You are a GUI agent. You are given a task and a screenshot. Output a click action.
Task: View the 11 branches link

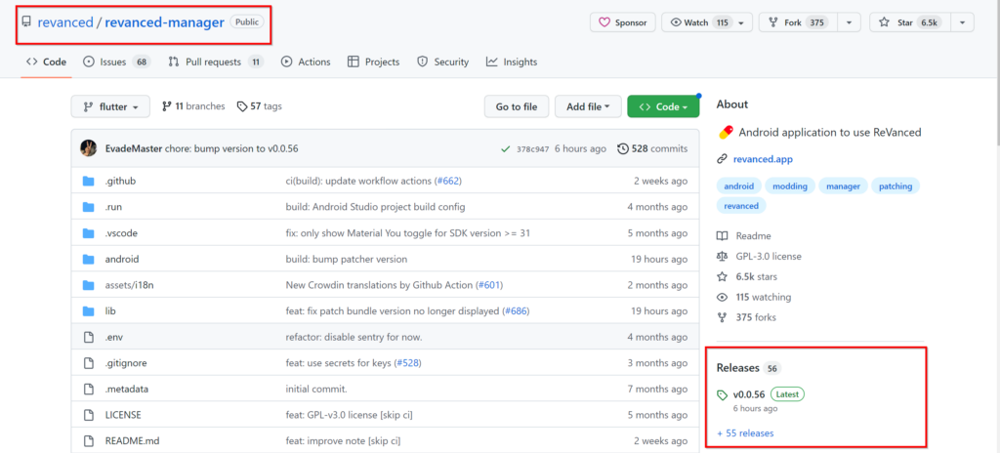pos(193,106)
